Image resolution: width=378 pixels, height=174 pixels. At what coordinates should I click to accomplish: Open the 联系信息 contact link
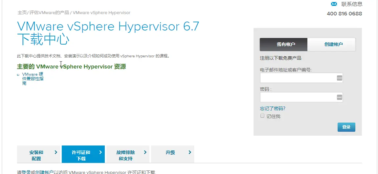pos(352,4)
